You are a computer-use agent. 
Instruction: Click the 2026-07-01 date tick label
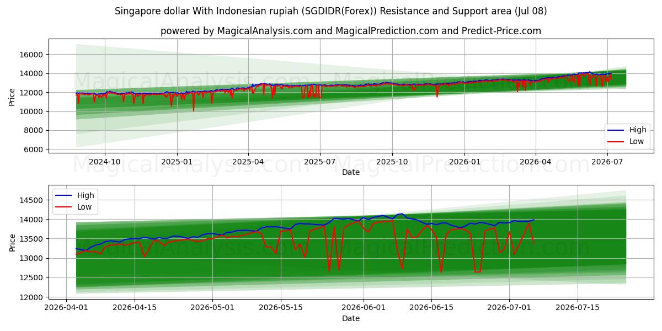click(x=510, y=307)
